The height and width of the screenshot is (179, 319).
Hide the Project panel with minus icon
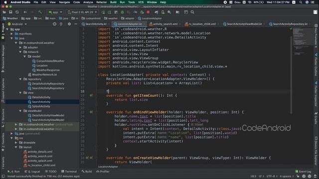coord(75,24)
